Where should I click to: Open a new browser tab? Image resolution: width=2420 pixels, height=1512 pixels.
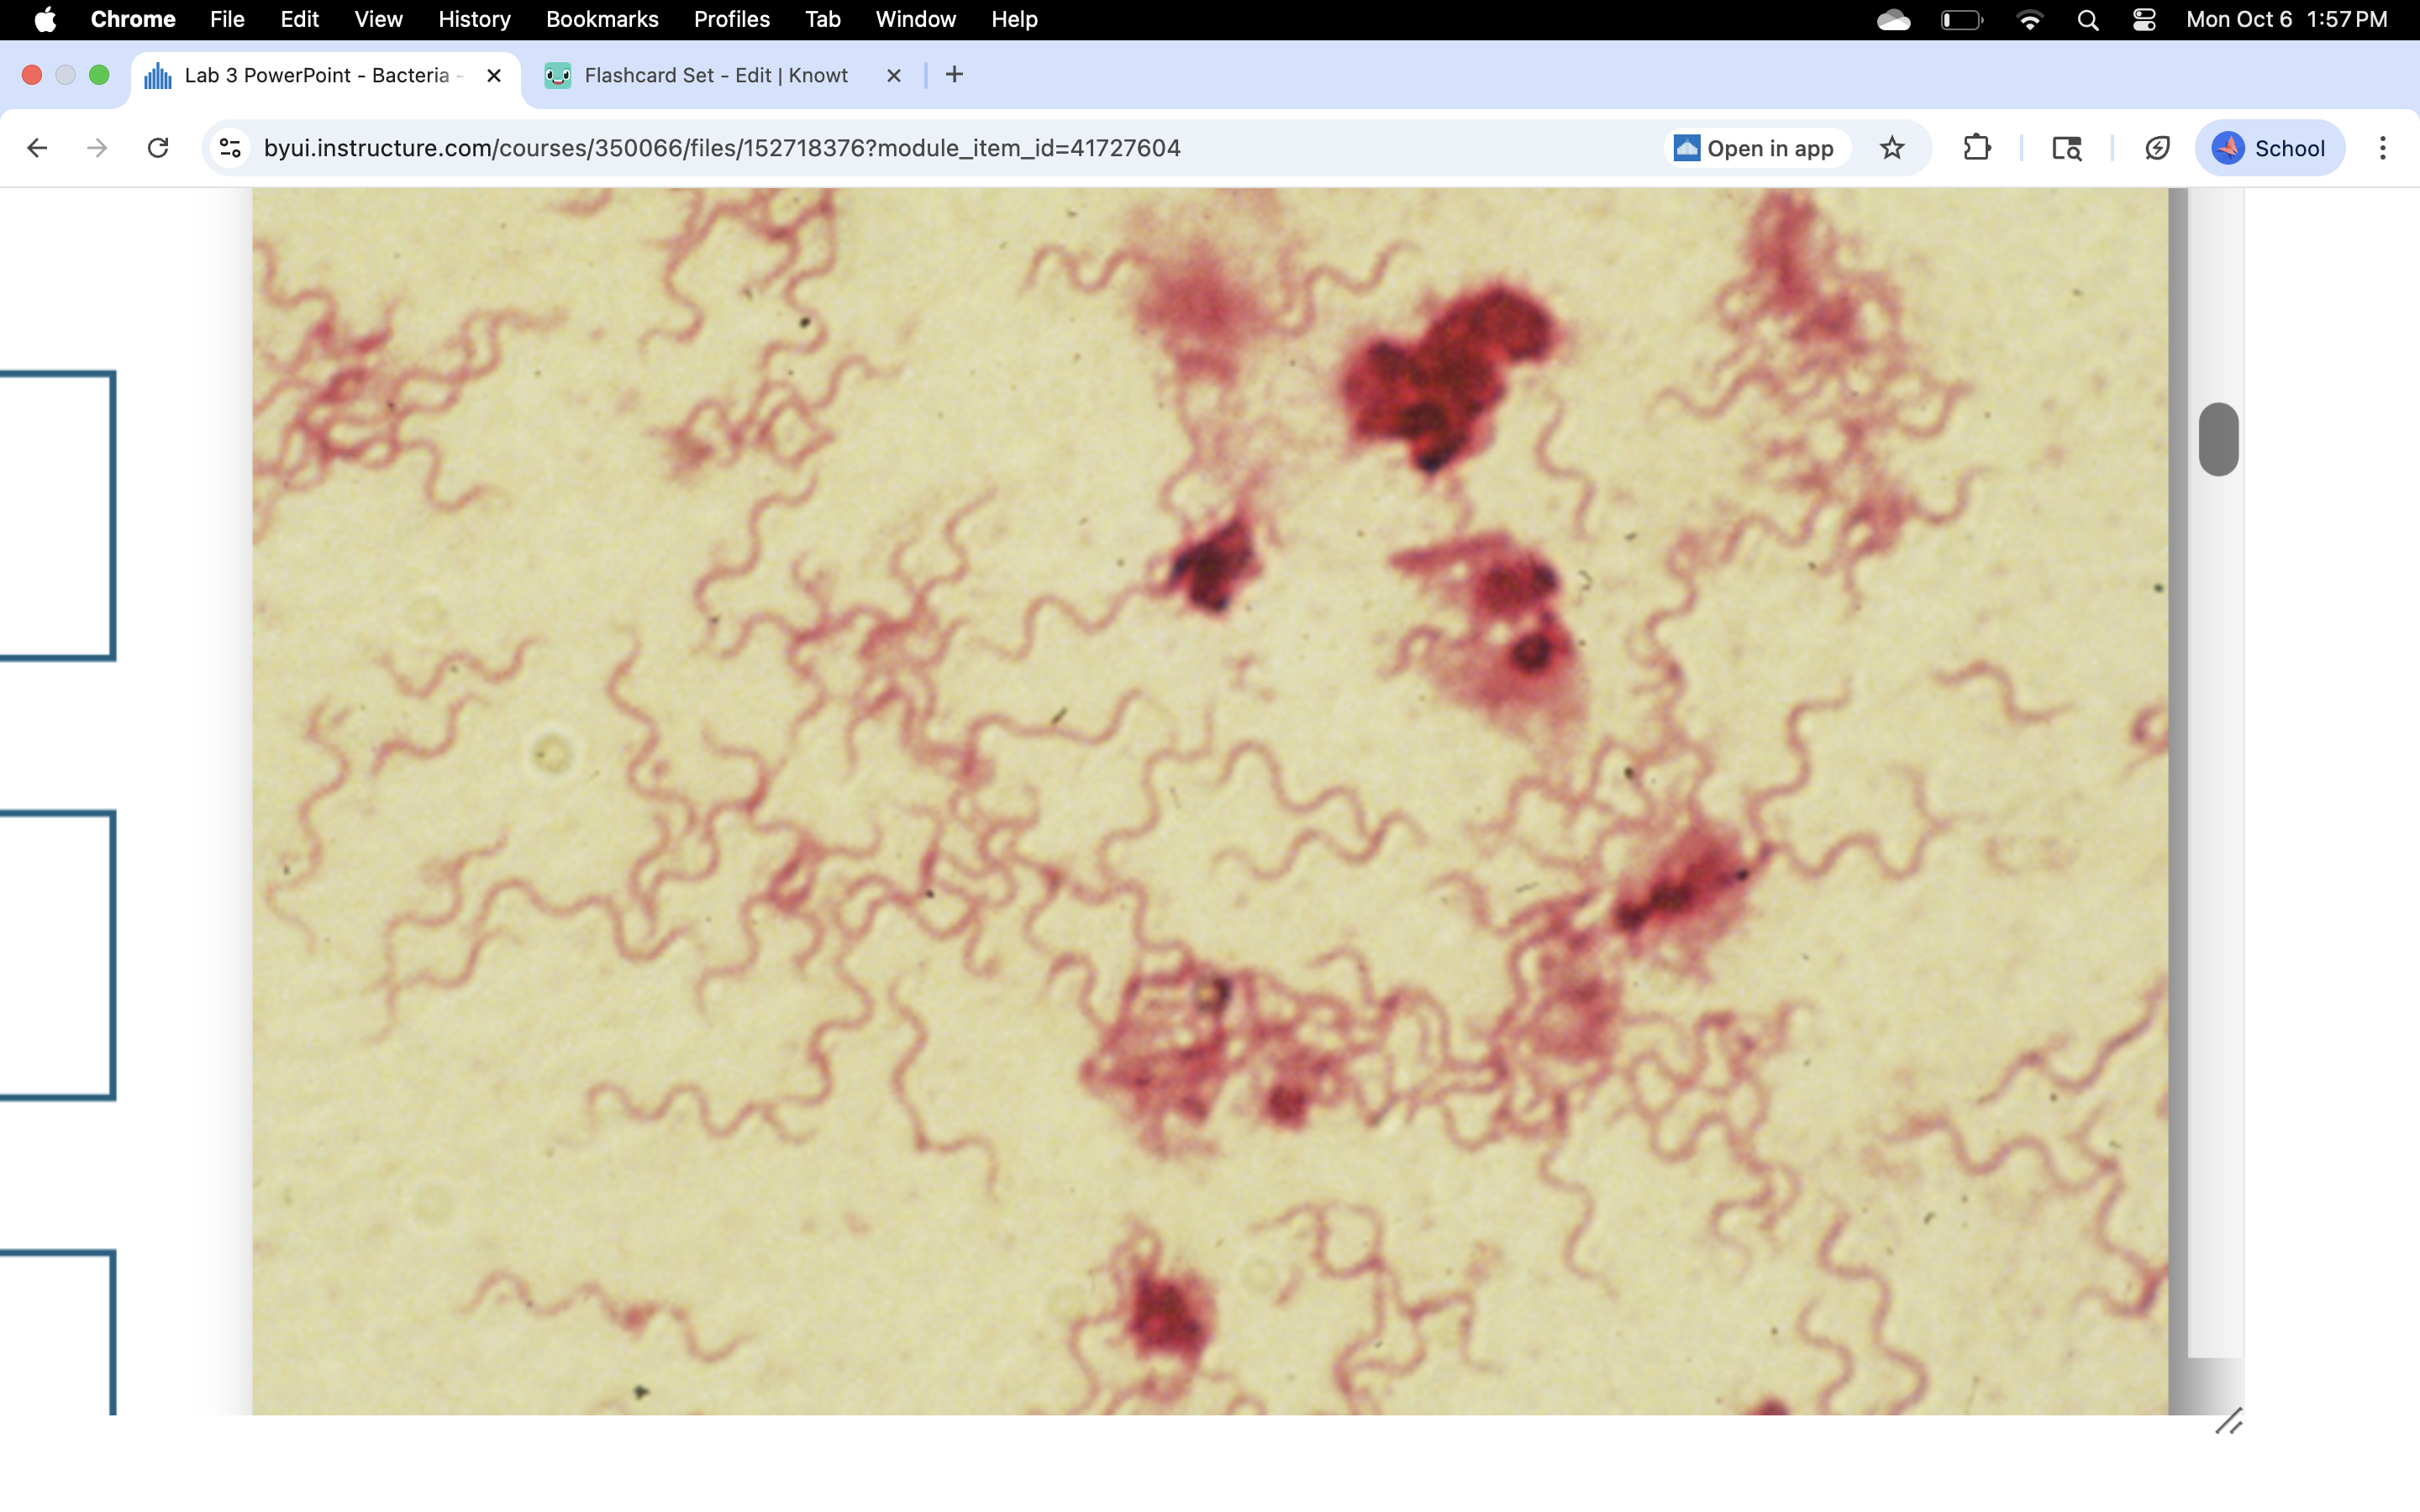click(954, 75)
